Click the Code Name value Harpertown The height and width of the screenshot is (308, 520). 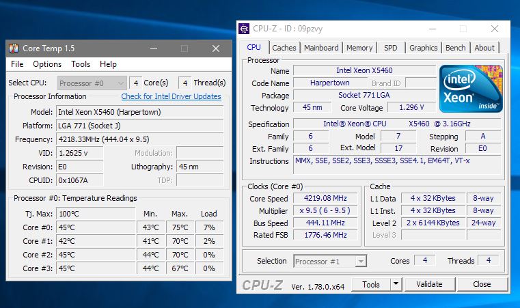(x=330, y=83)
